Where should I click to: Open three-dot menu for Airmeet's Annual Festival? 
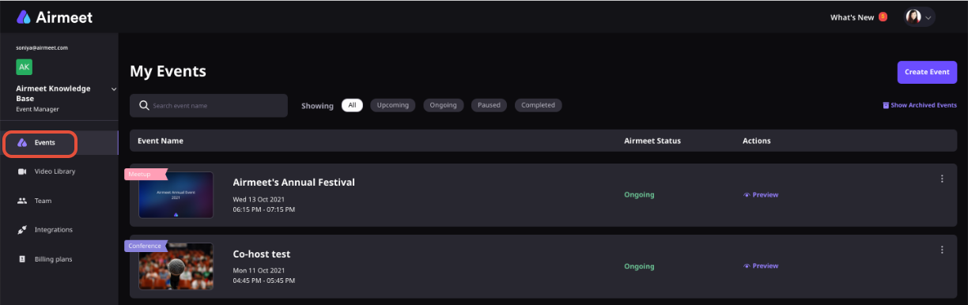942,179
